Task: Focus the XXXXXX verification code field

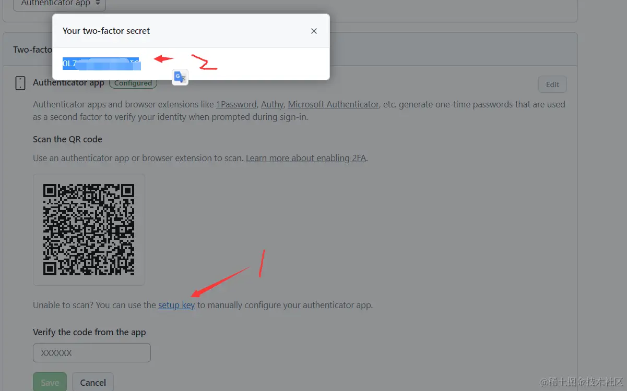Action: coord(92,352)
